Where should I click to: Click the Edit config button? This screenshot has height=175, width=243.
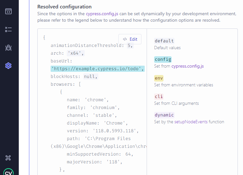130,39
